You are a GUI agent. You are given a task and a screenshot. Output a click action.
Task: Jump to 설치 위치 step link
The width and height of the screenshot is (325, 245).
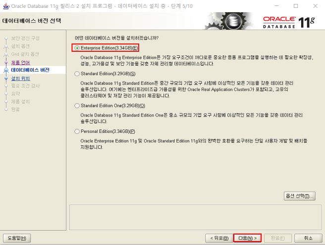point(20,79)
